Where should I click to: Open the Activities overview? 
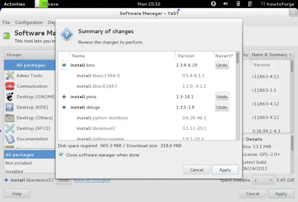tap(15, 4)
